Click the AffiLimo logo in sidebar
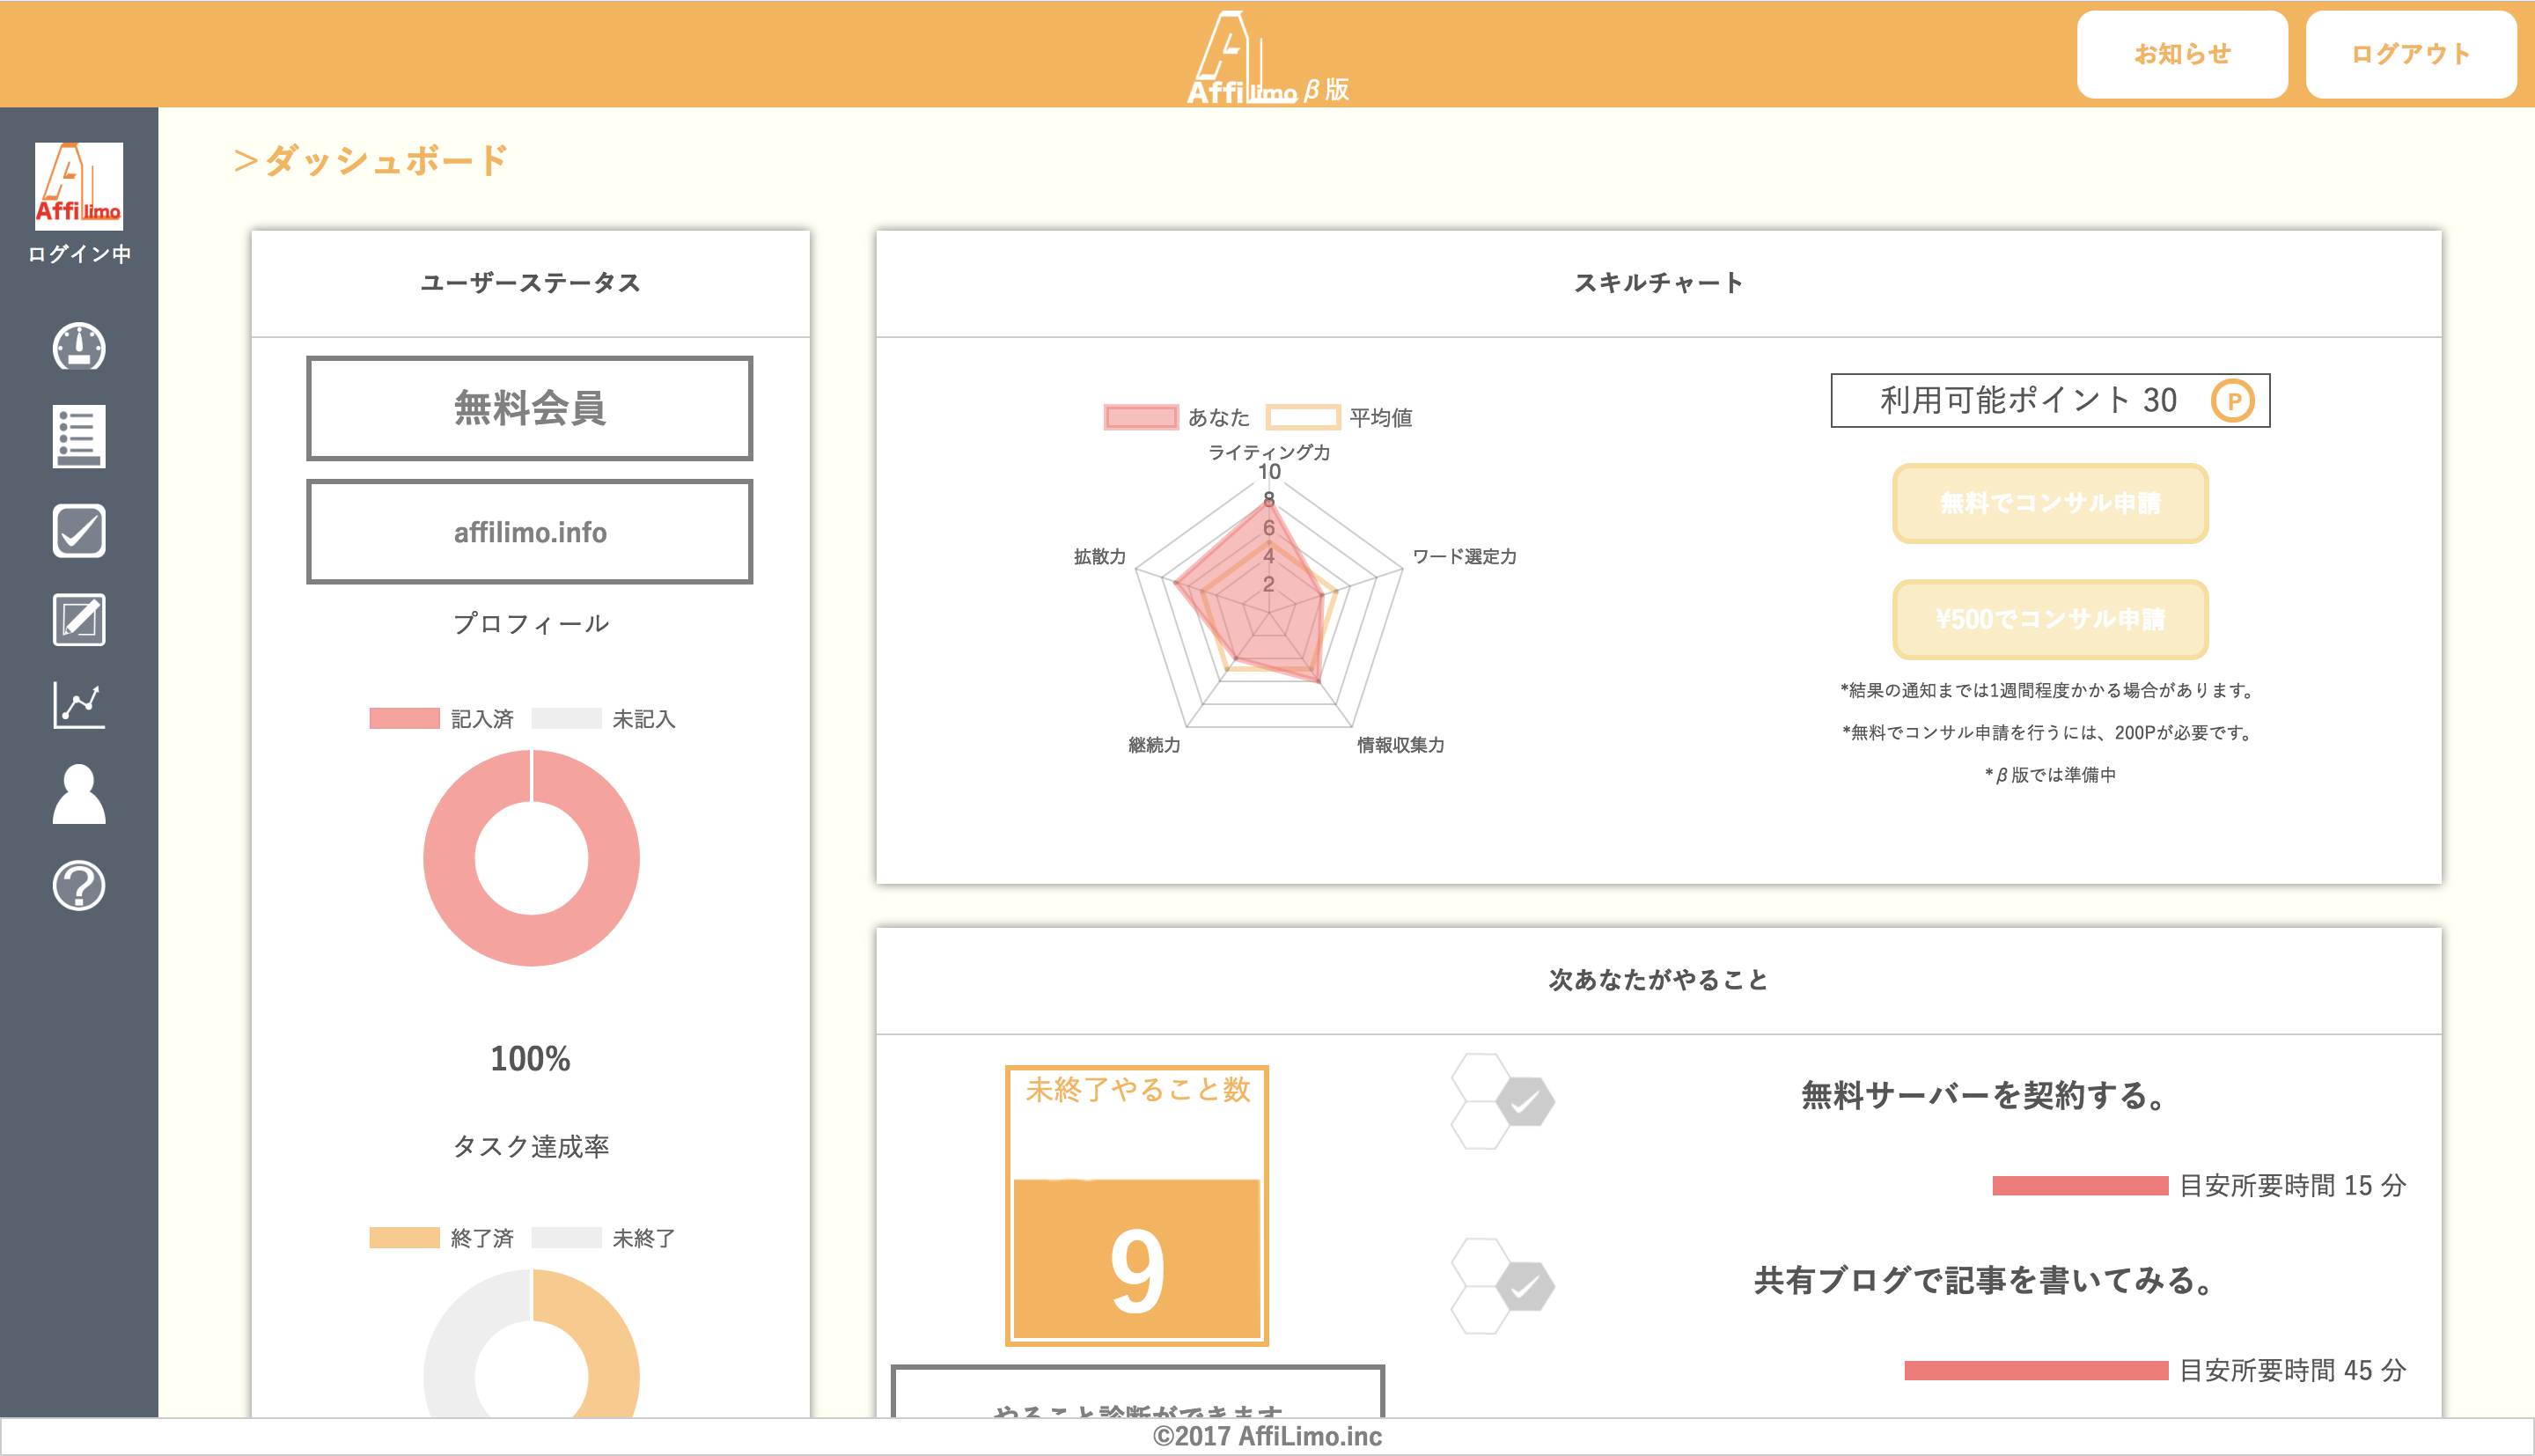The height and width of the screenshot is (1456, 2535). [x=79, y=186]
